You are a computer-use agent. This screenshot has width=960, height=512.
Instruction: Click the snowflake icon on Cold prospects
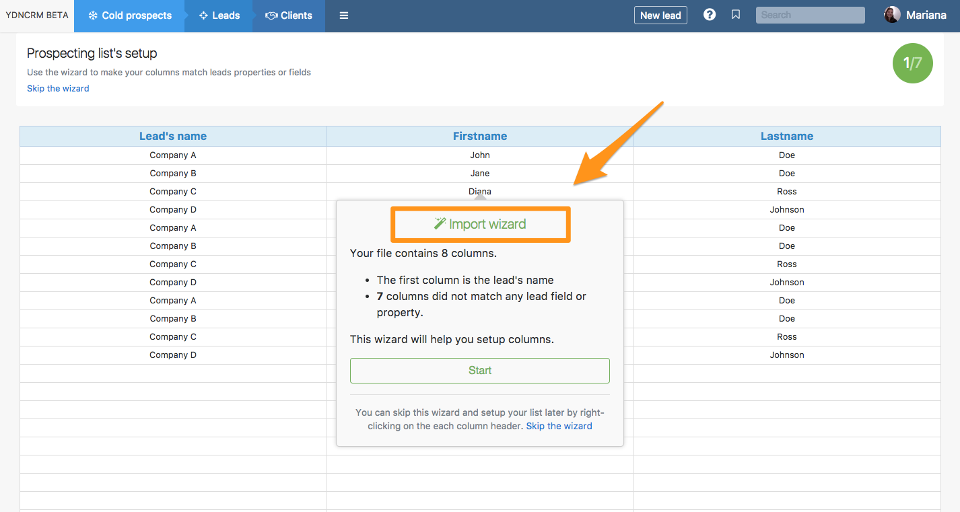click(x=93, y=15)
